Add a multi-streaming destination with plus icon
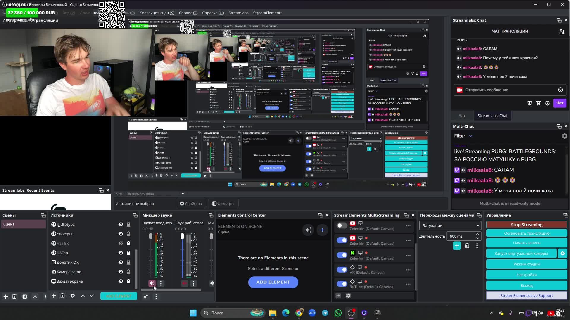 [x=338, y=296]
